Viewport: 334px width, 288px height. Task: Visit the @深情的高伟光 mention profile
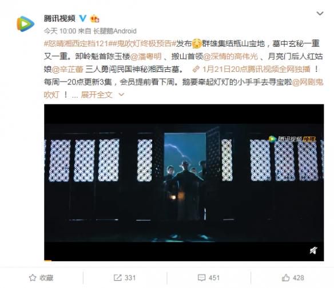pos(230,56)
